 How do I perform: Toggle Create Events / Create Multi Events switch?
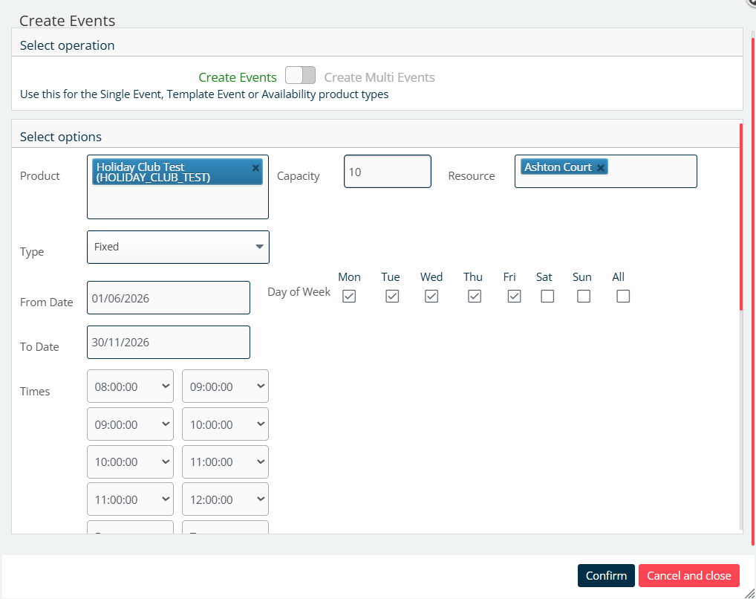click(x=300, y=75)
